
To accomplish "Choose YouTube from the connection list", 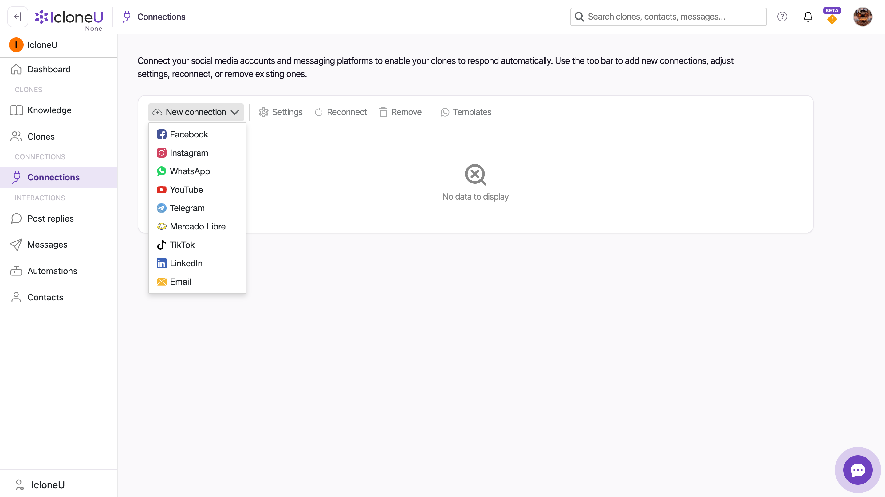I will click(197, 190).
